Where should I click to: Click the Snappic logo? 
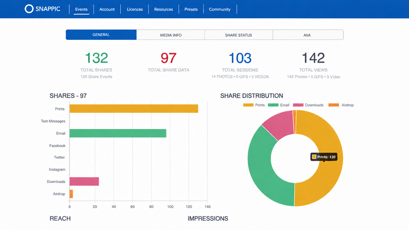coord(42,9)
